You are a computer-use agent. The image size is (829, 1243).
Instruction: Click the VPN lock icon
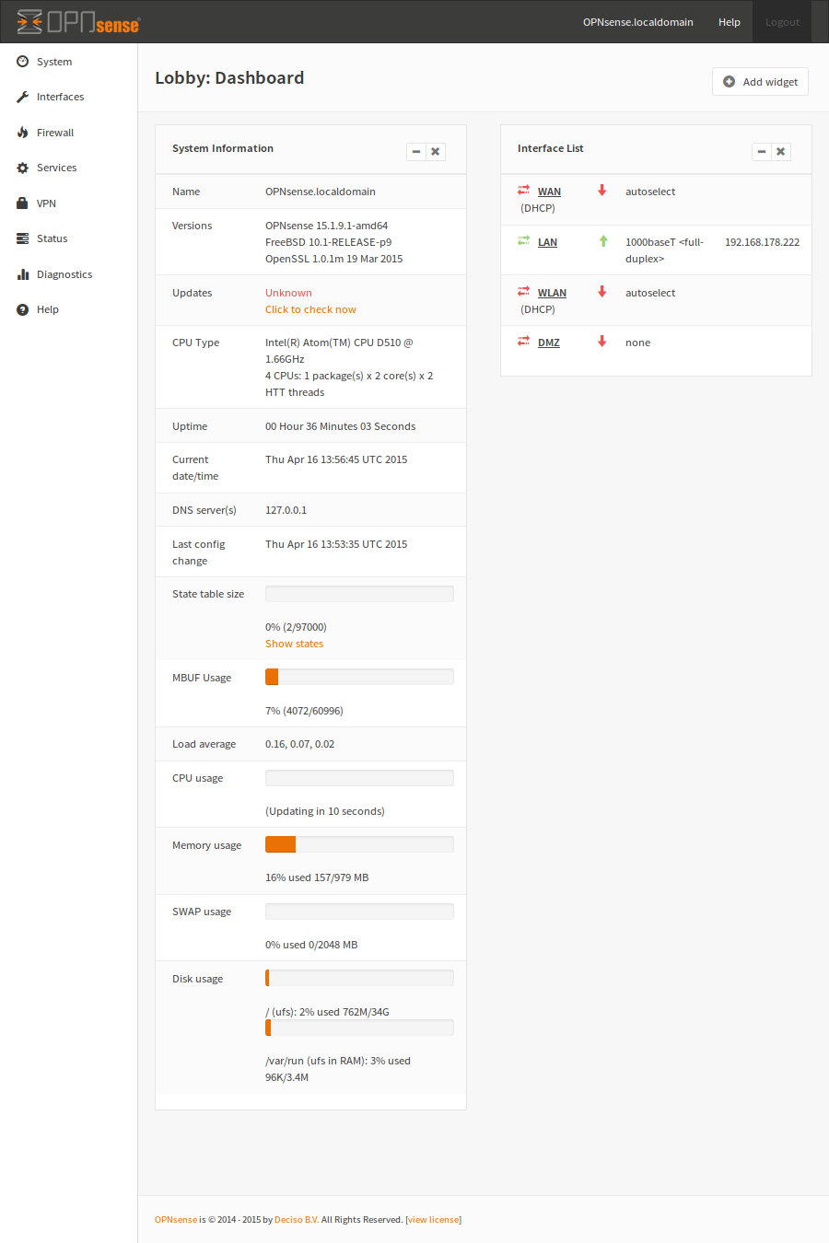pyautogui.click(x=22, y=203)
